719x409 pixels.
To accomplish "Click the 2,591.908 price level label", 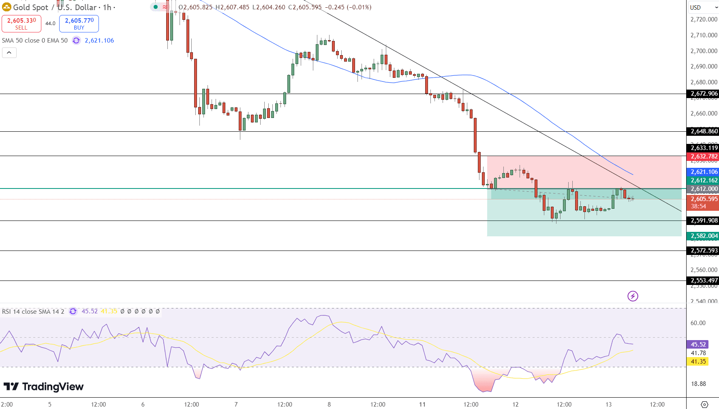I will point(703,221).
